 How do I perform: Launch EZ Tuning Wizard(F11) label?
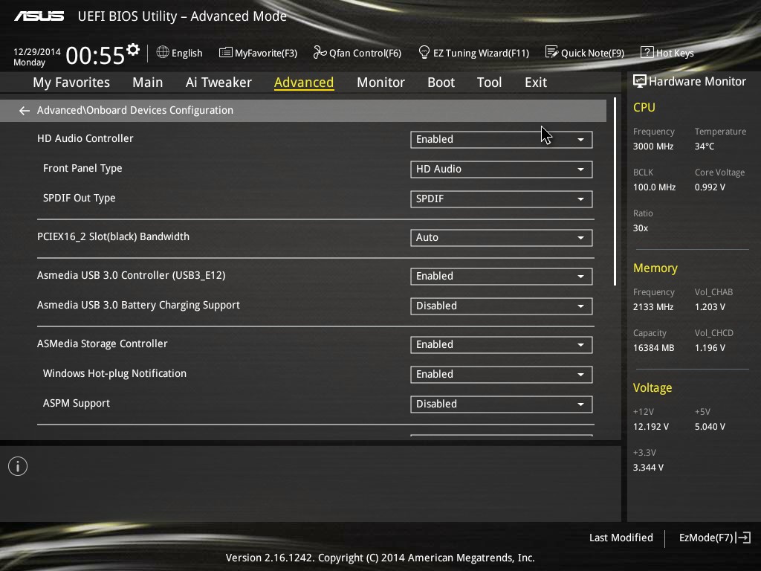[481, 54]
